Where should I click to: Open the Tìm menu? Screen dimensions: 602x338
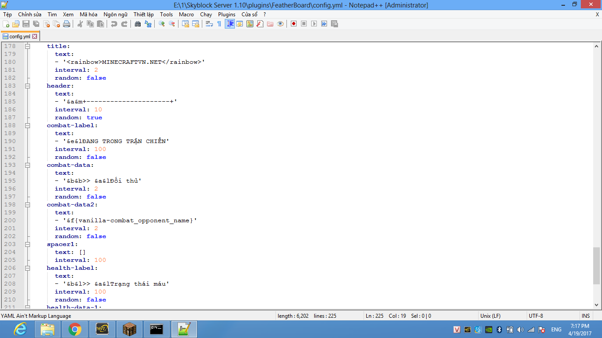click(x=52, y=14)
